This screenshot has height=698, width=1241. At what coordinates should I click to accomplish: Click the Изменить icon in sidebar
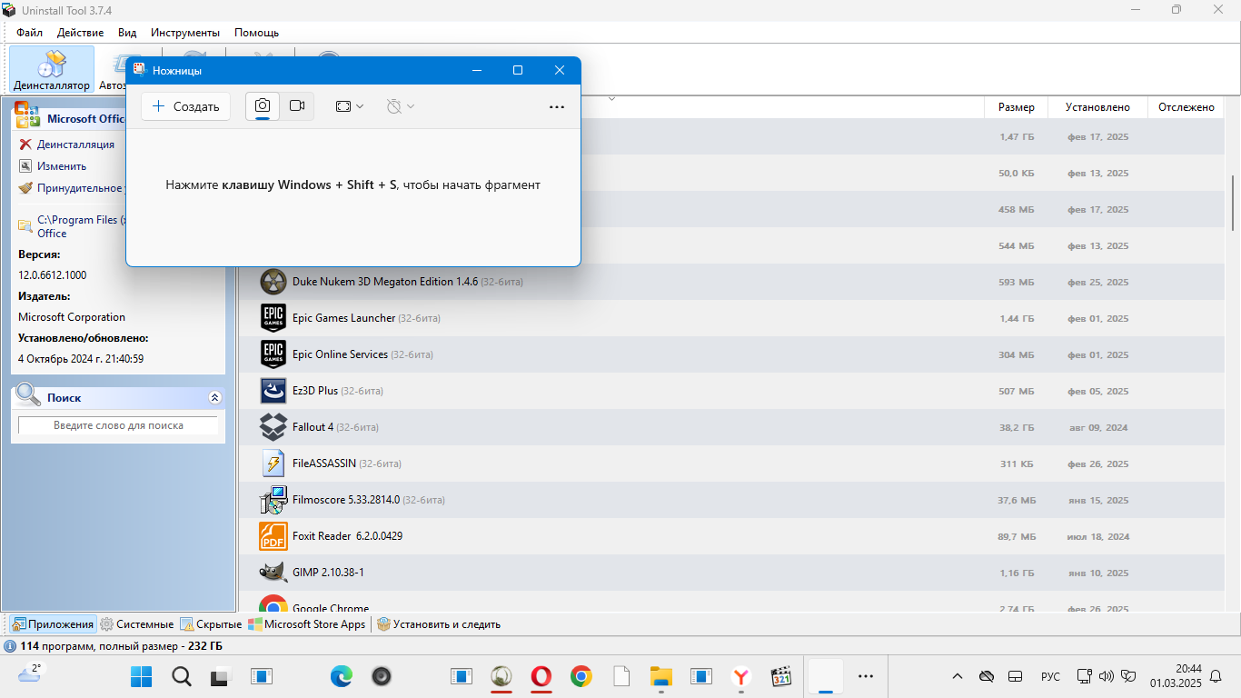tap(25, 166)
